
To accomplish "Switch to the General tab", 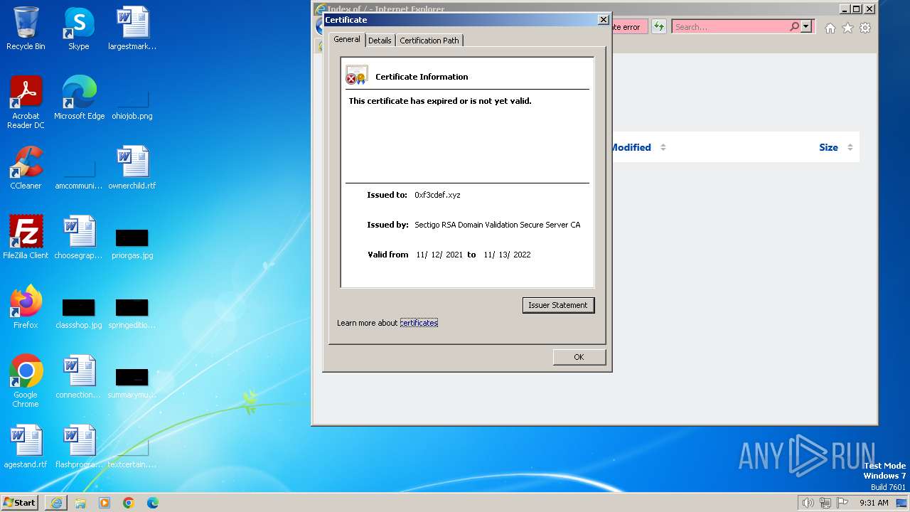I will coord(347,40).
